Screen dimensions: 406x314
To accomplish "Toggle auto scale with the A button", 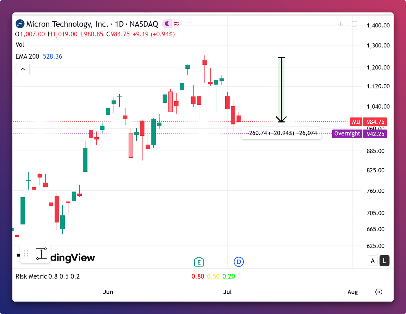I will (373, 261).
